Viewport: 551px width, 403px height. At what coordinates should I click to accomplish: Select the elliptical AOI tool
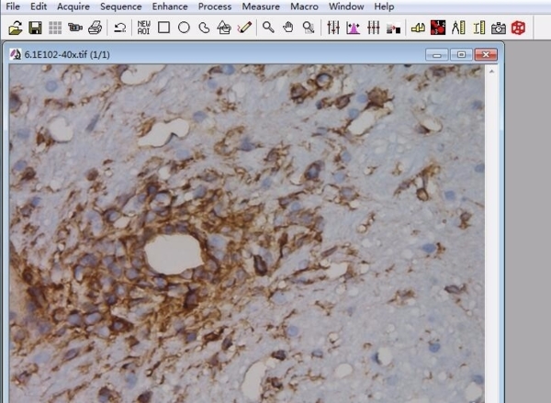coord(184,28)
